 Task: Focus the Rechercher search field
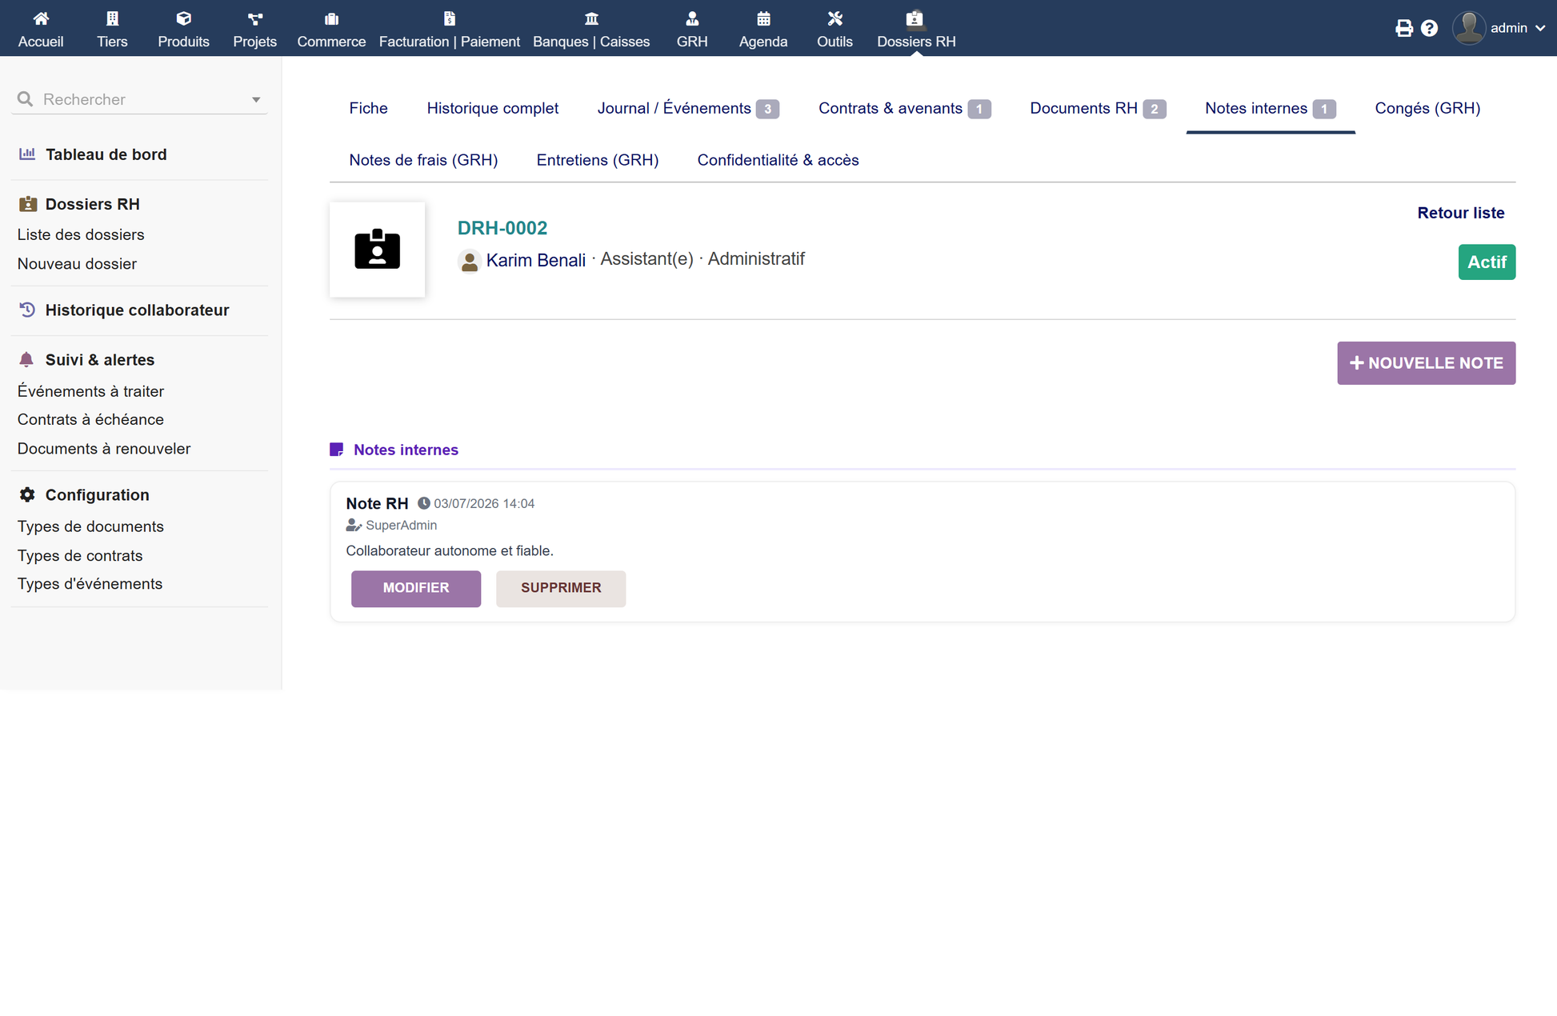click(140, 99)
